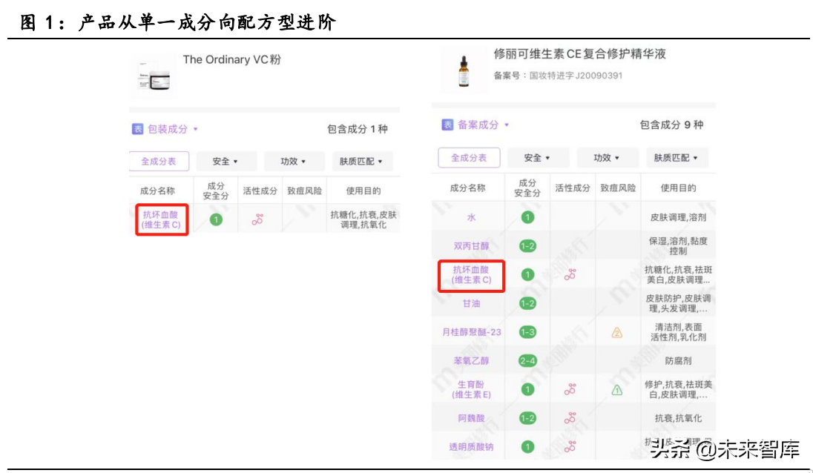
Task: Click 防腐剂 purpose cell for 苯氧乙醇
Action: point(678,360)
